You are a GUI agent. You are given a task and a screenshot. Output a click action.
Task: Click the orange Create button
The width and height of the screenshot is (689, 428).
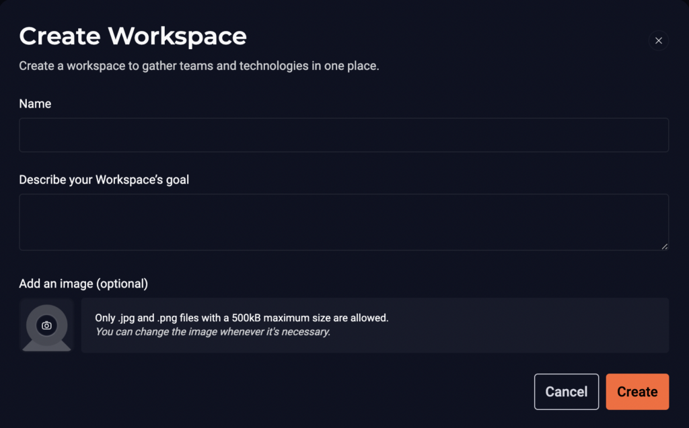[637, 392]
